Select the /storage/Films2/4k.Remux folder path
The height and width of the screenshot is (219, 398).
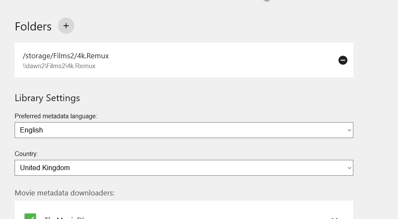(x=66, y=56)
